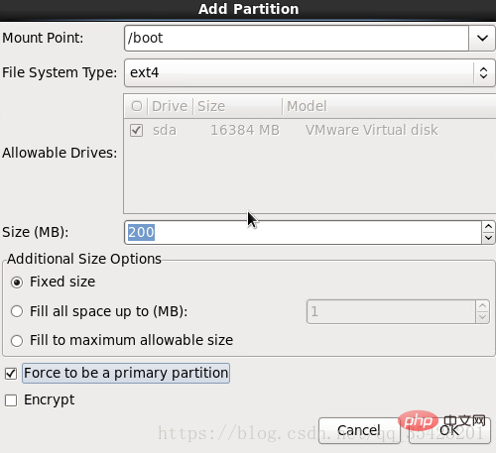496x453 pixels.
Task: Choose Fill to maximum allowable size
Action: [17, 341]
